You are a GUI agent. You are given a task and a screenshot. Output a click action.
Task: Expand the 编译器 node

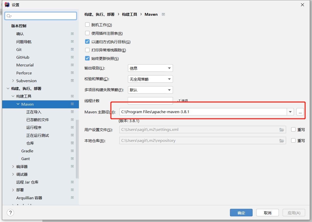[x=13, y=167]
